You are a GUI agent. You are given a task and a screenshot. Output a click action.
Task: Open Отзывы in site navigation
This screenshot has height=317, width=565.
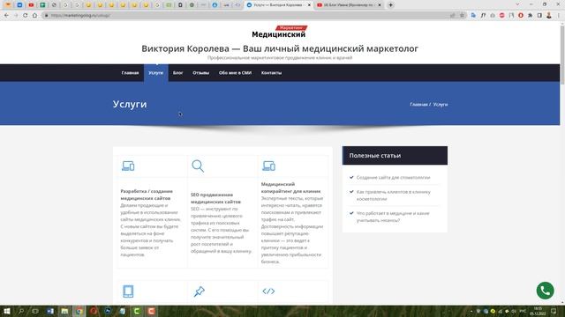click(x=201, y=73)
